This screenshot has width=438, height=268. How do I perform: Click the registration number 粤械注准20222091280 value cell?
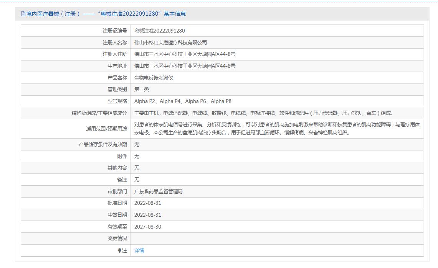pos(159,31)
